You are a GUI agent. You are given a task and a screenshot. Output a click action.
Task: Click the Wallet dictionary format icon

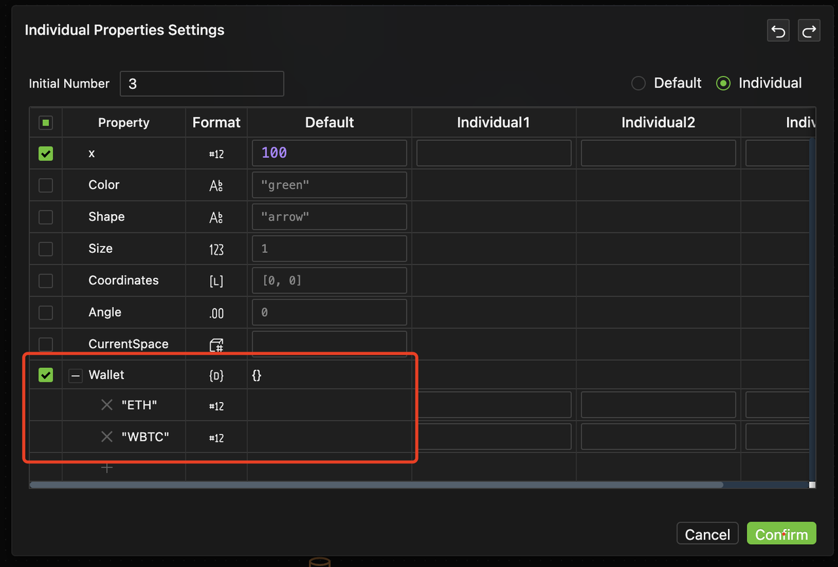(x=216, y=375)
